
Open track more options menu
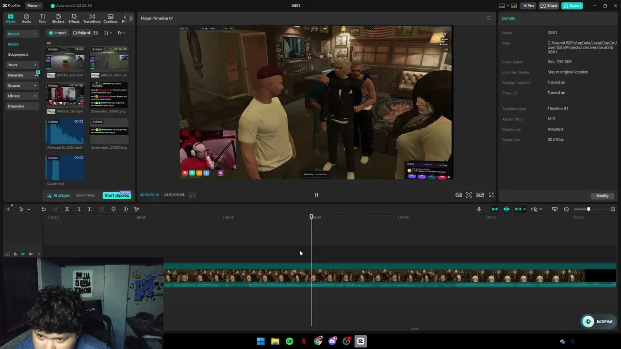pyautogui.click(x=38, y=254)
